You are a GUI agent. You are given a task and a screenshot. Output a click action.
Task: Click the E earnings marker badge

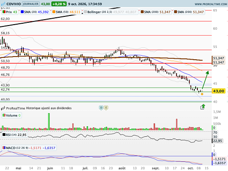pos(106,108)
